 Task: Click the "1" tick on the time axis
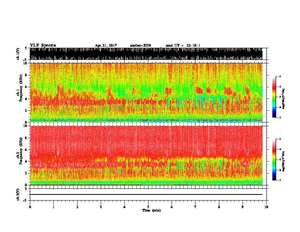click(x=53, y=207)
